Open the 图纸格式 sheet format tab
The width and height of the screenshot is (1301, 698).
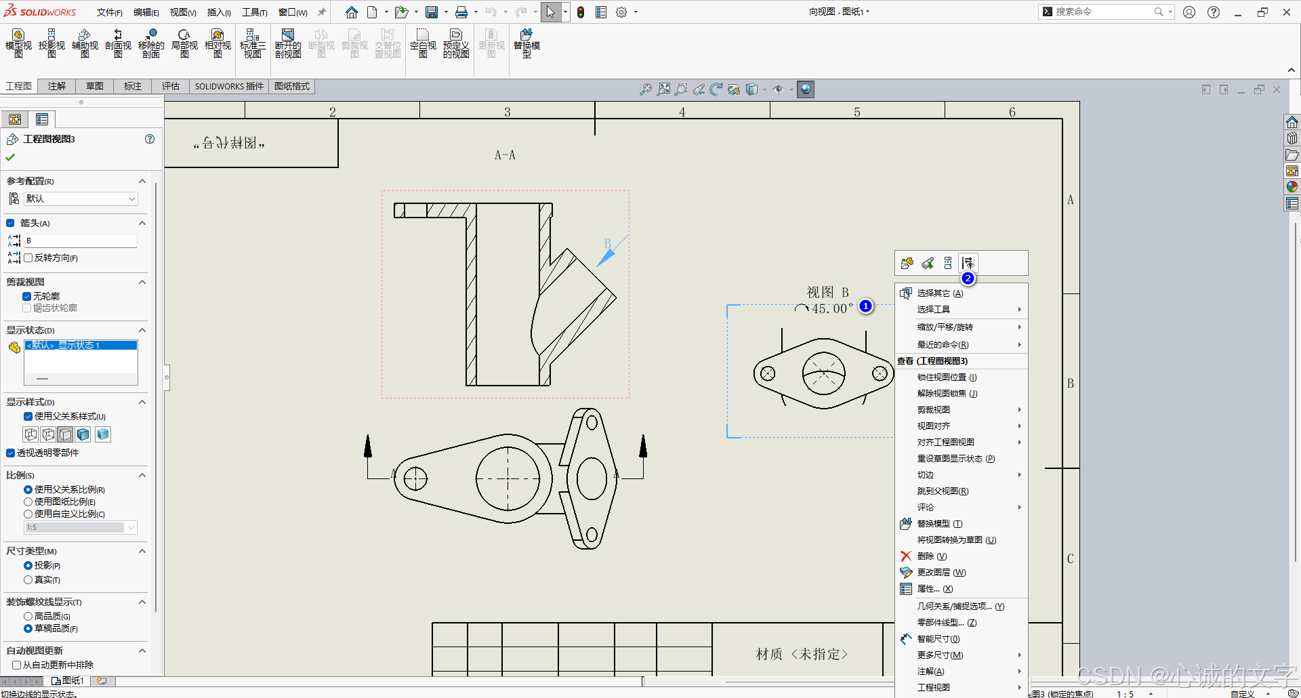292,86
